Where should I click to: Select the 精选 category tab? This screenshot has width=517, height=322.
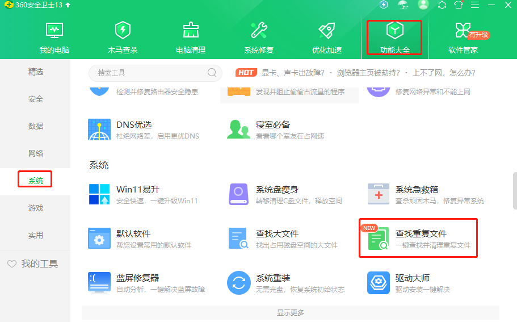(35, 72)
